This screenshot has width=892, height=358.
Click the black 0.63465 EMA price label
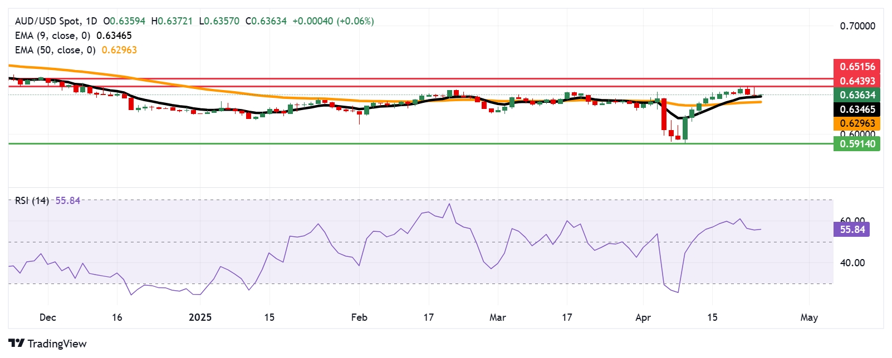pos(856,110)
